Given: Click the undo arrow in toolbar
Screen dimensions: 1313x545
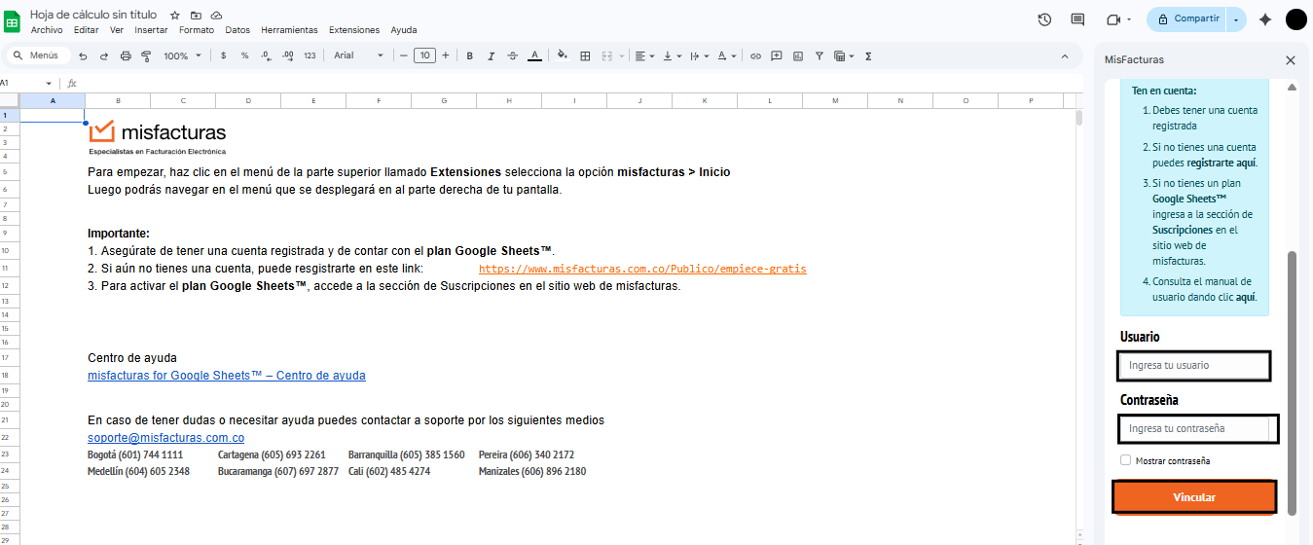Looking at the screenshot, I should tap(83, 56).
